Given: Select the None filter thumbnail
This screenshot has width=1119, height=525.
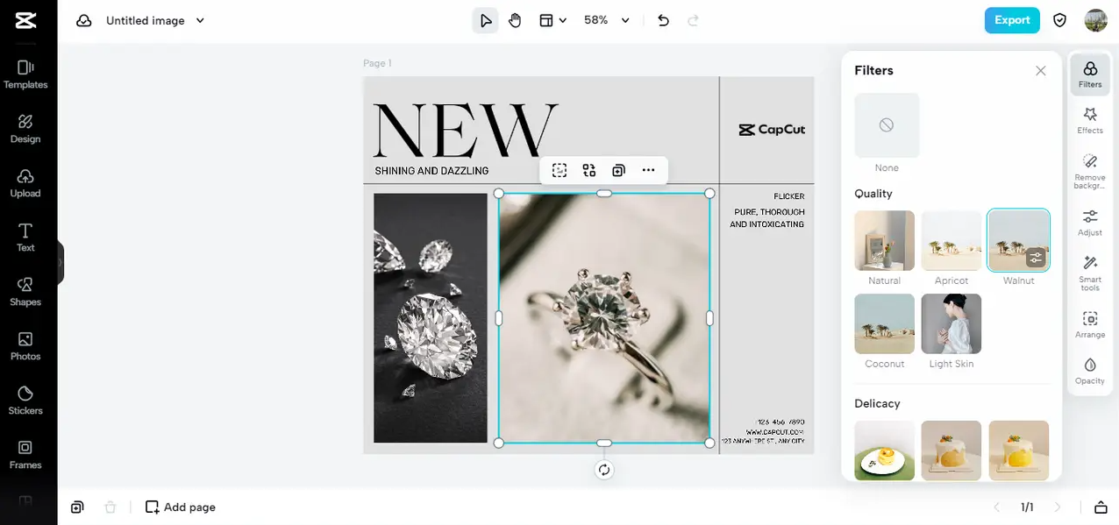Looking at the screenshot, I should 887,125.
